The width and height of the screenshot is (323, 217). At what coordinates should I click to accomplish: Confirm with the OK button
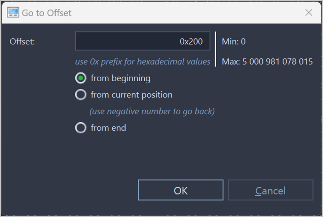pos(180,190)
